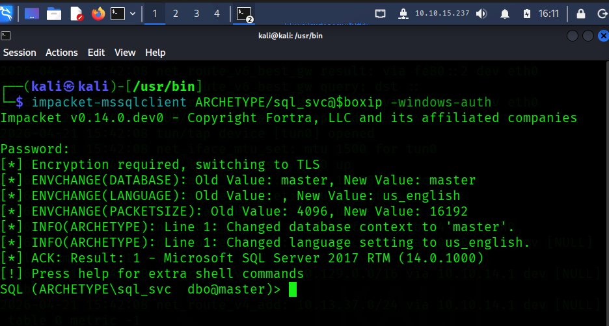Image resolution: width=609 pixels, height=326 pixels.
Task: Launch the text editor panel icon
Action: [x=77, y=14]
